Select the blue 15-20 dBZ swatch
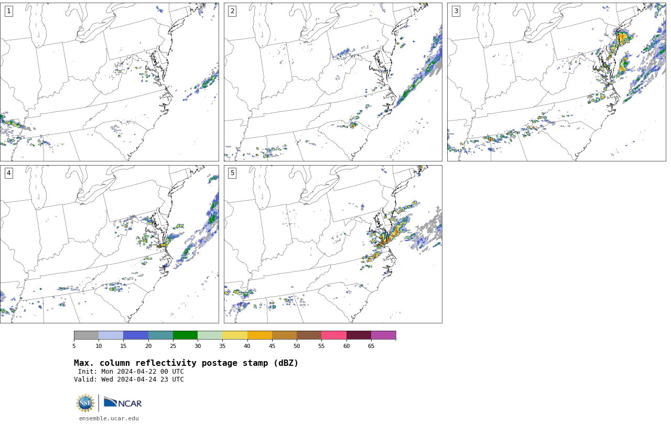Image resolution: width=671 pixels, height=424 pixels. point(136,335)
